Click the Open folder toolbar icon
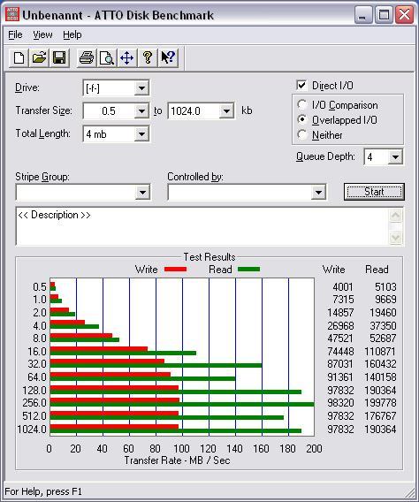419x502 pixels. (x=39, y=58)
